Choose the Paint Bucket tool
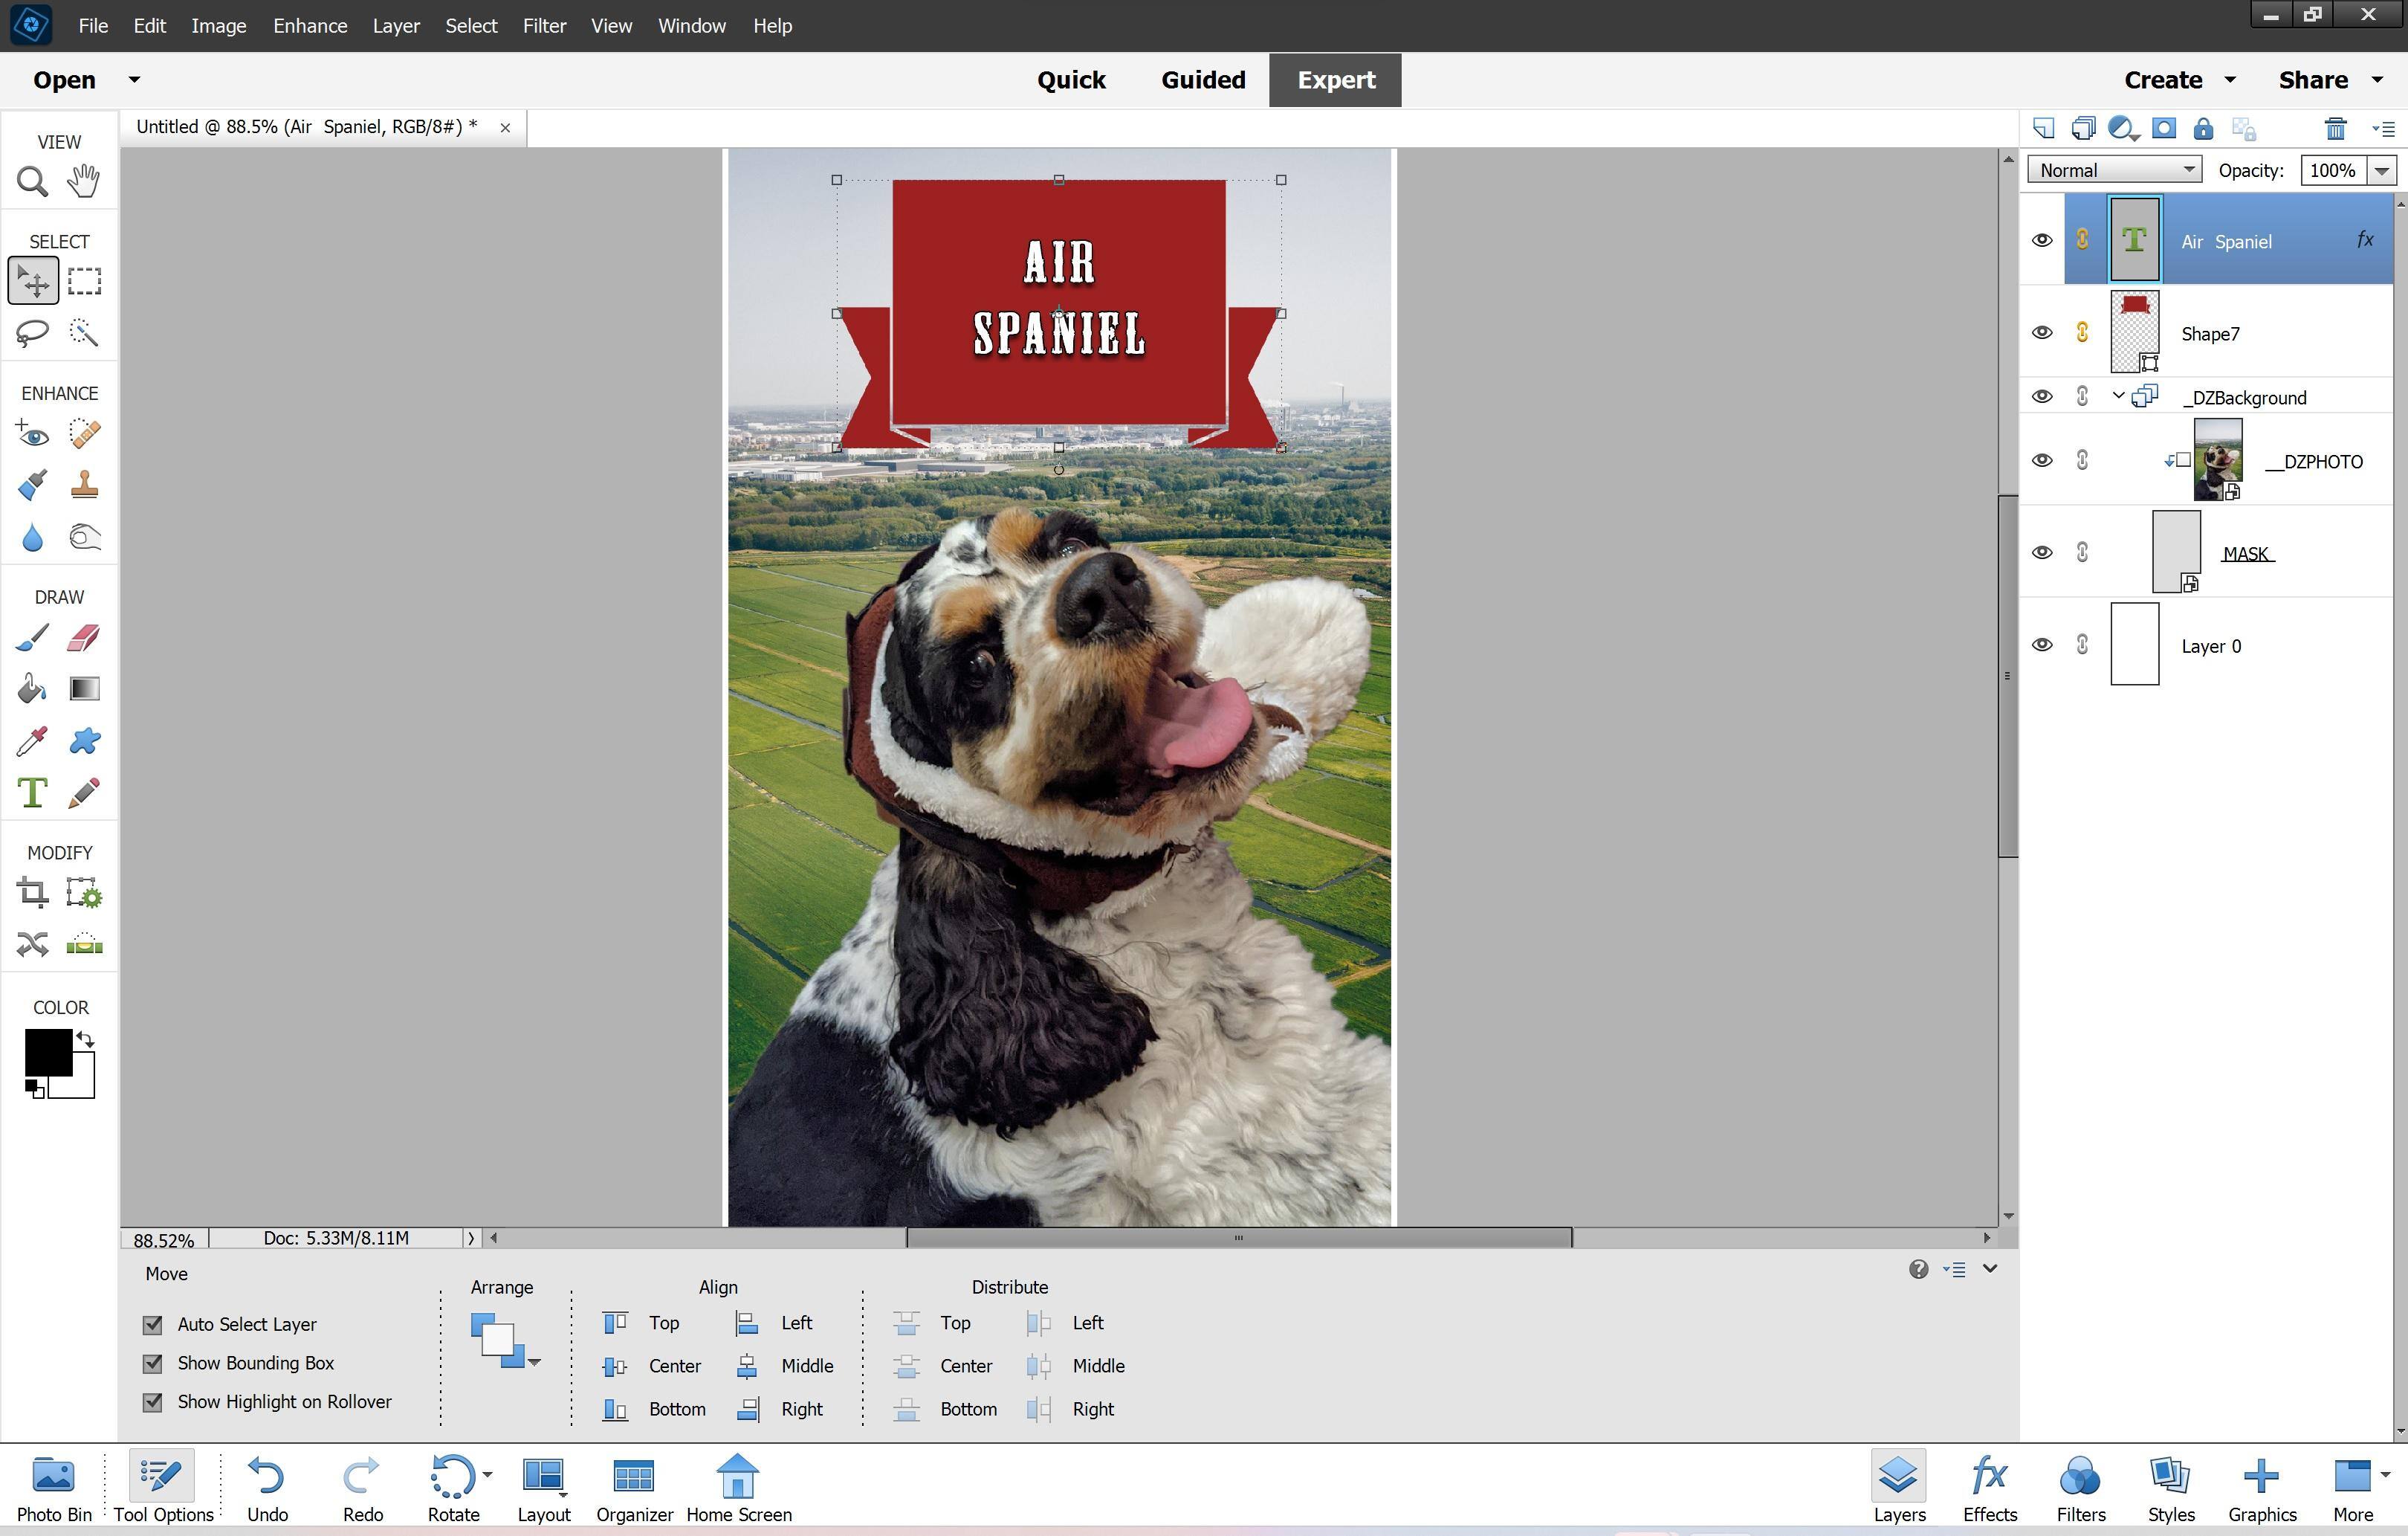The image size is (2408, 1536). 32,688
